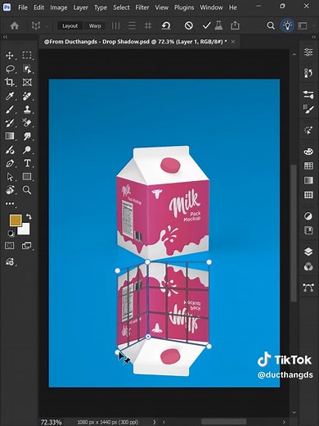Switch to Layout mode

[70, 26]
